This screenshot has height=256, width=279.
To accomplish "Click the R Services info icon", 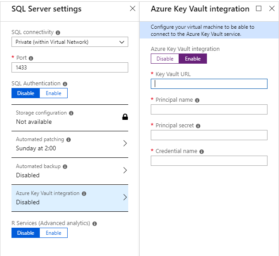I will click(x=95, y=224).
